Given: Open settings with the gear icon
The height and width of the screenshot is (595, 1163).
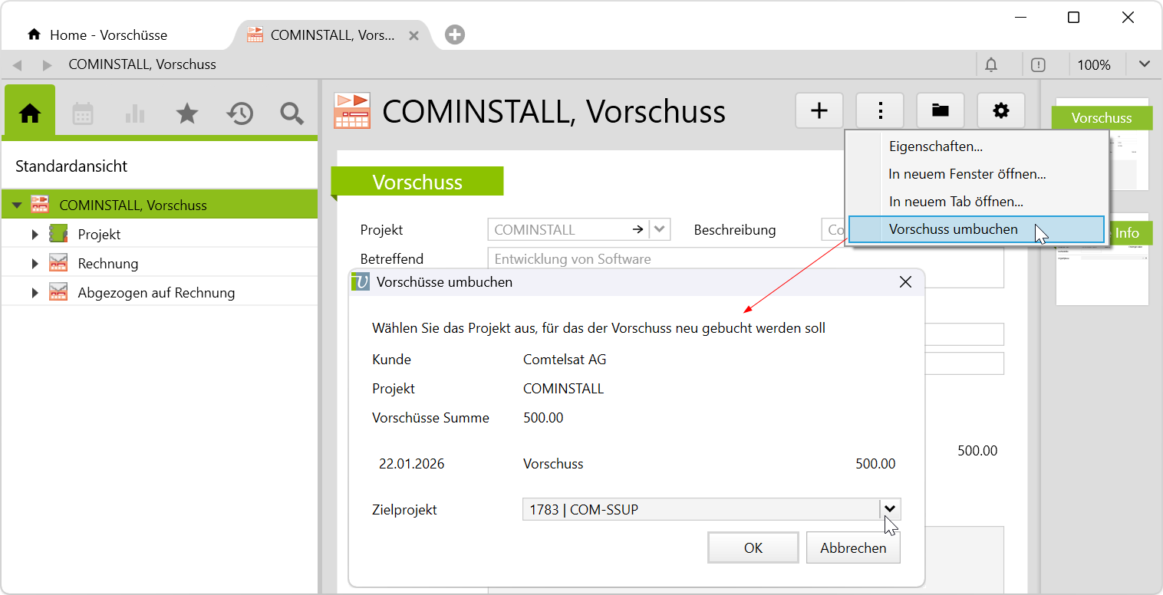Looking at the screenshot, I should [x=1000, y=111].
